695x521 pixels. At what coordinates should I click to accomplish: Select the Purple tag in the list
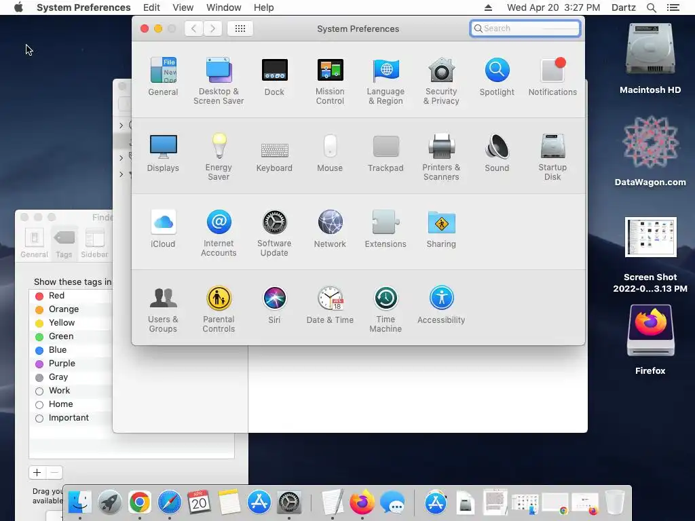(x=71, y=364)
